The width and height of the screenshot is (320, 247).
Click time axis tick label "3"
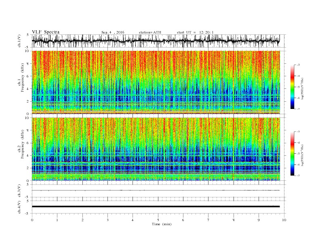pos(107,220)
